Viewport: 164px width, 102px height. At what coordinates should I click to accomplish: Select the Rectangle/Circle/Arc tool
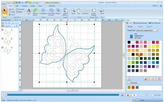51,12
